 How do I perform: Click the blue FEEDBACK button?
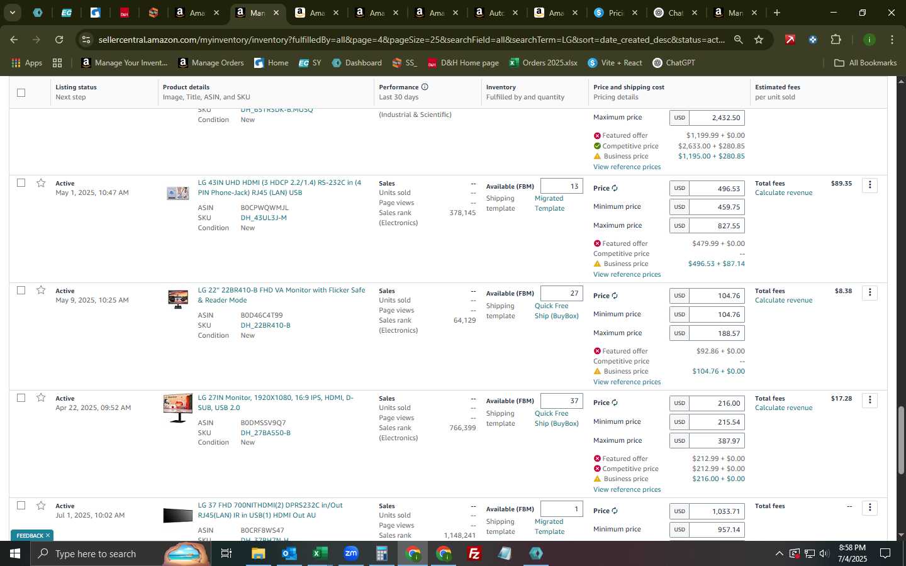[31, 536]
